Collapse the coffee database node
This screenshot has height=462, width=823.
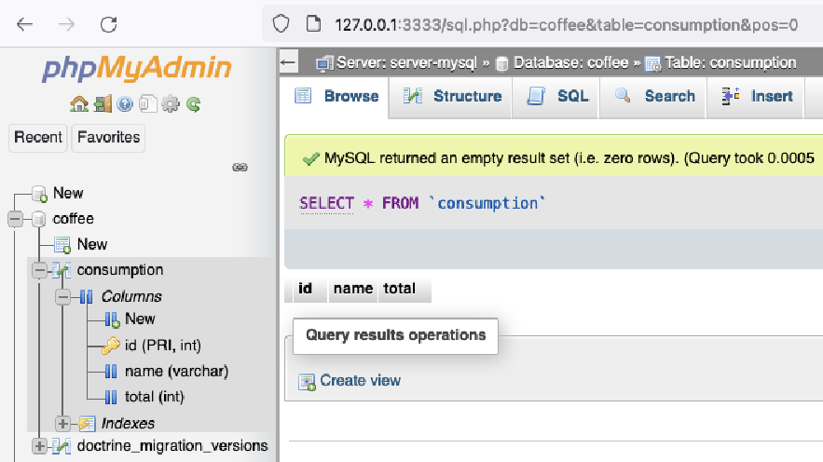pyautogui.click(x=16, y=219)
